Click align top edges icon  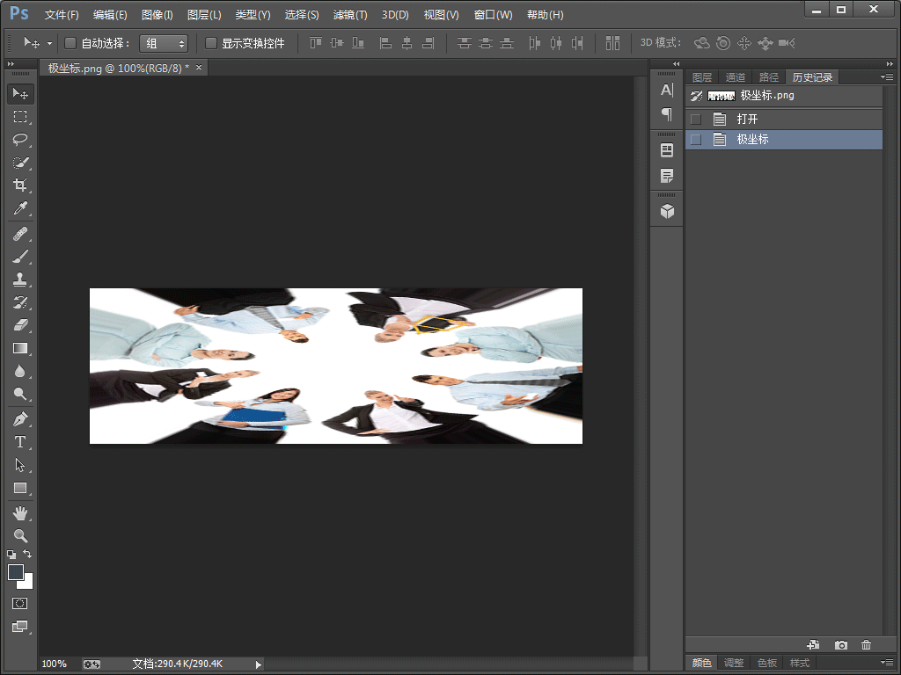tap(316, 43)
